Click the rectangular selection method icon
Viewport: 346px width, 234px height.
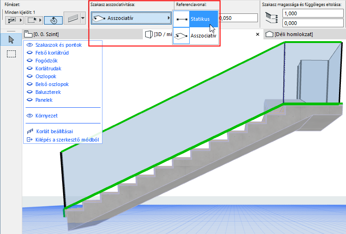(32, 20)
